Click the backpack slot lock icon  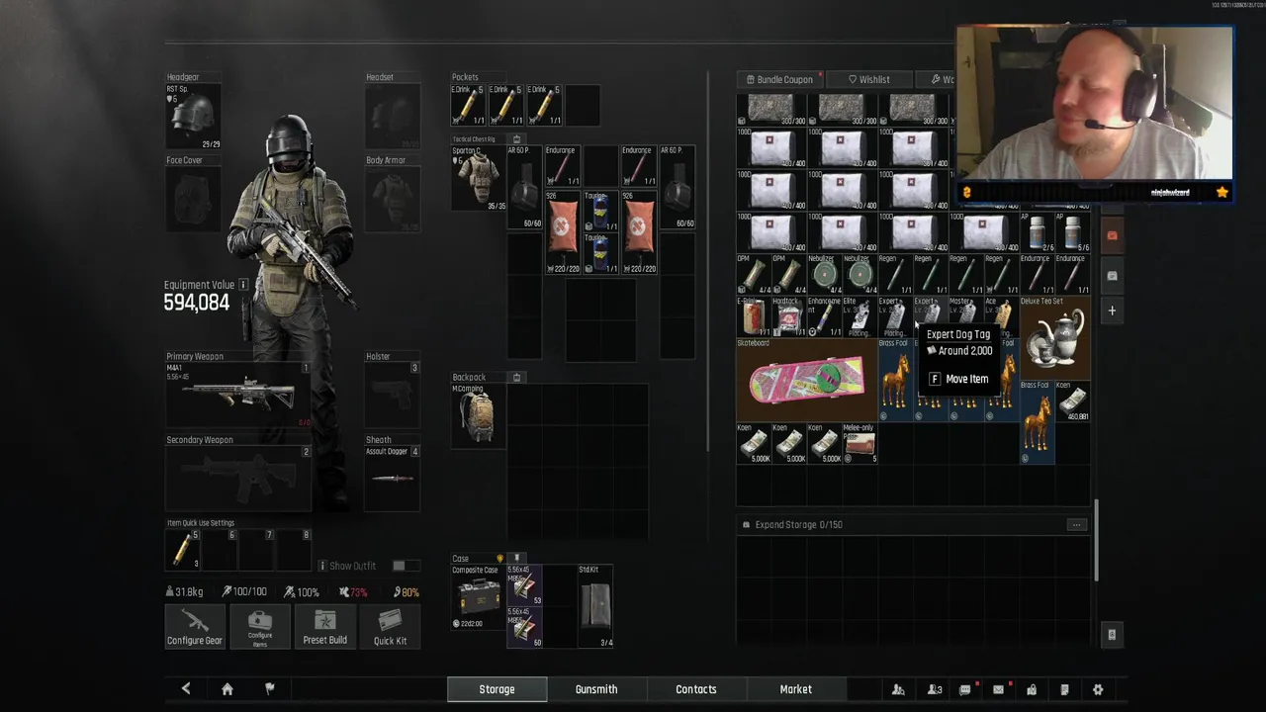pos(517,377)
